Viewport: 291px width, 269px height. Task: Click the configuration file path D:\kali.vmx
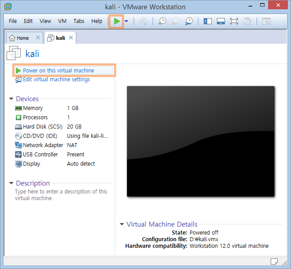[204, 239]
